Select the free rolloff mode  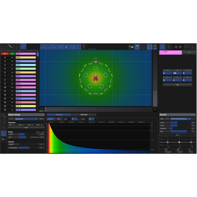click(x=59, y=119)
